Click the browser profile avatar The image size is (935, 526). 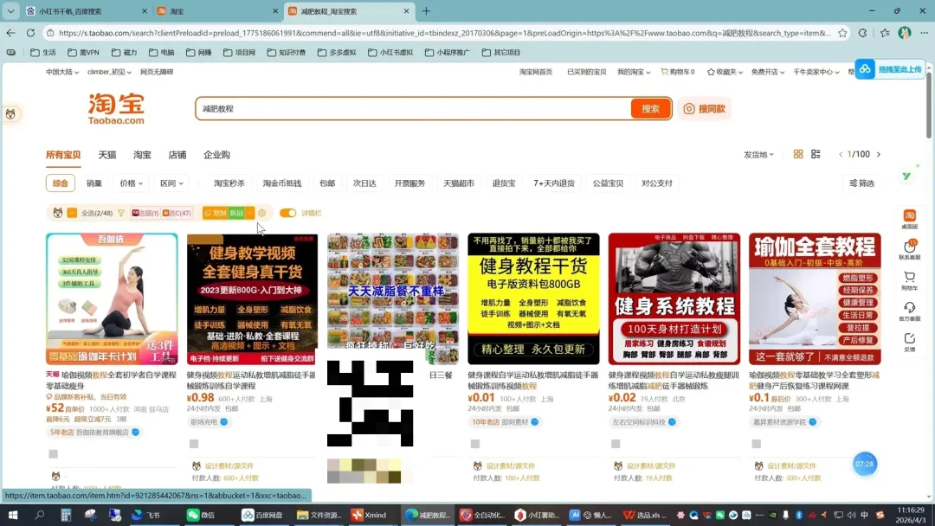pos(905,34)
